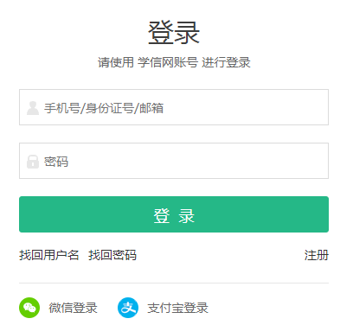Click the blue Alipay logo icon
This screenshot has width=353, height=325.
pos(128,308)
